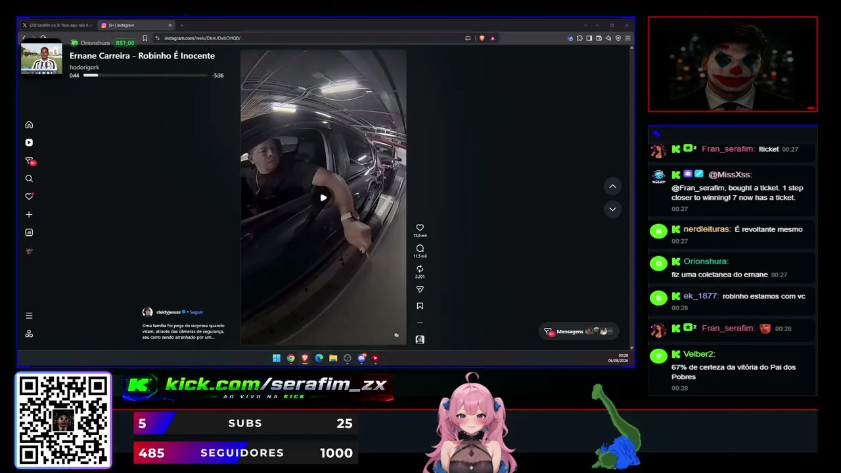Open the Brave Rewards triangle icon
This screenshot has height=473, width=841.
tap(492, 38)
